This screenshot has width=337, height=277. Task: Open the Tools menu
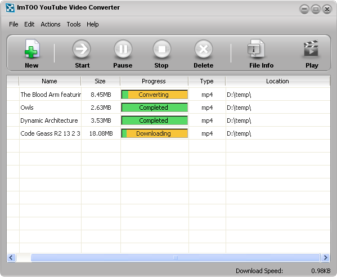(x=74, y=24)
